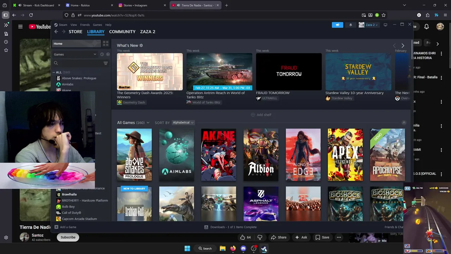The height and width of the screenshot is (254, 451).
Task: Open the Sort By Alphabetical dropdown
Action: pyautogui.click(x=183, y=122)
